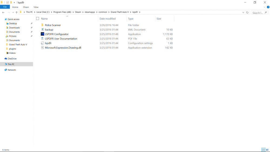Screen dimensions: 270x152
Task: Click the OneDrive cloud icon
Action: click(x=6, y=59)
